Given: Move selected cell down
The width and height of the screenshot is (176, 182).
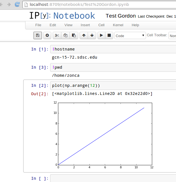Looking at the screenshot, I should [92, 35].
